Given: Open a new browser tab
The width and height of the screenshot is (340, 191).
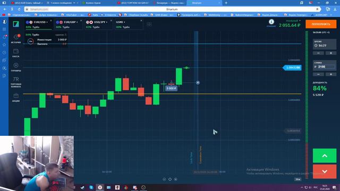Looking at the screenshot, I should 226,3.
